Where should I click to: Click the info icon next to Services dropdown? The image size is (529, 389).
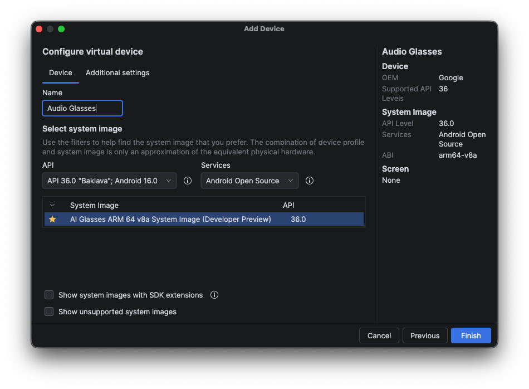pos(310,181)
